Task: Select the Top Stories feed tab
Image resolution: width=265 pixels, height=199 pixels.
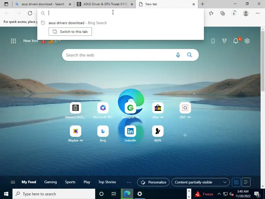Action: click(x=107, y=182)
